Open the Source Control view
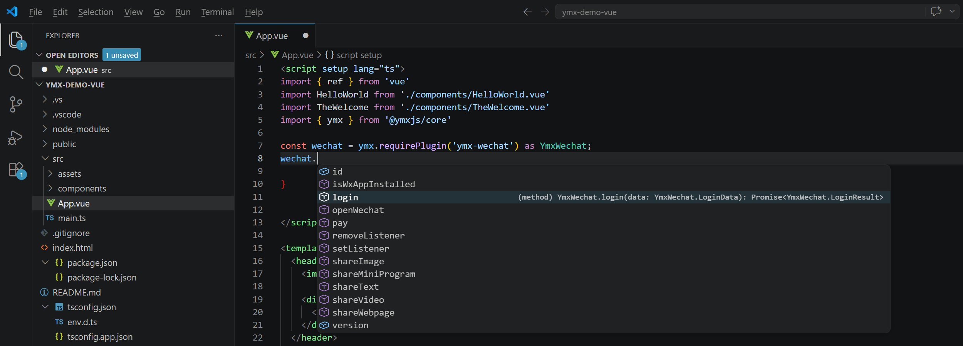 (16, 104)
